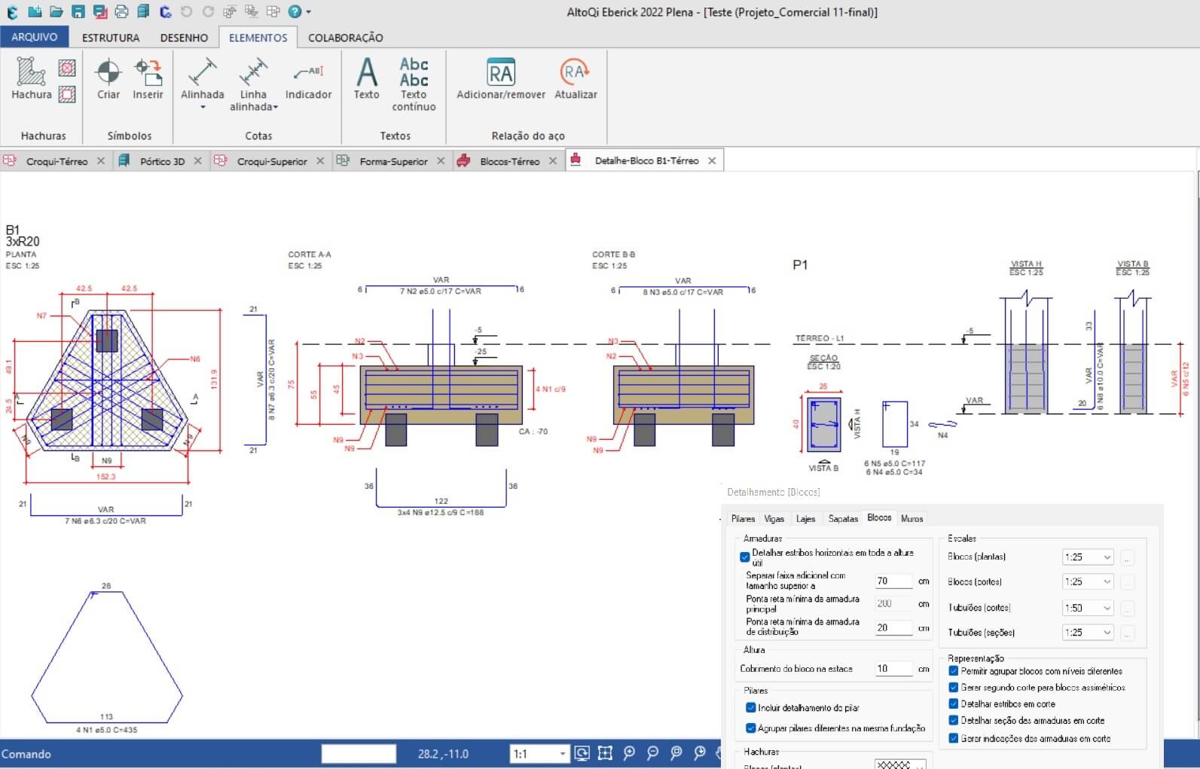
Task: Click the zoom in magnifier on status bar
Action: 630,752
